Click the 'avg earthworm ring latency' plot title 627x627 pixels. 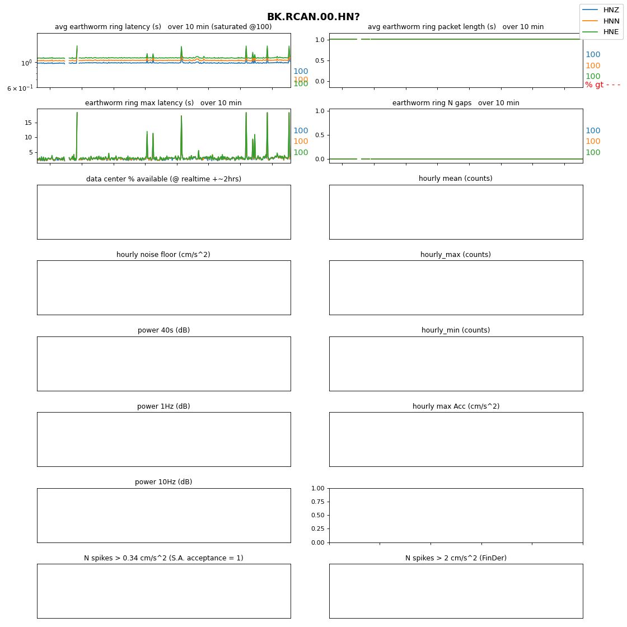[x=163, y=27]
